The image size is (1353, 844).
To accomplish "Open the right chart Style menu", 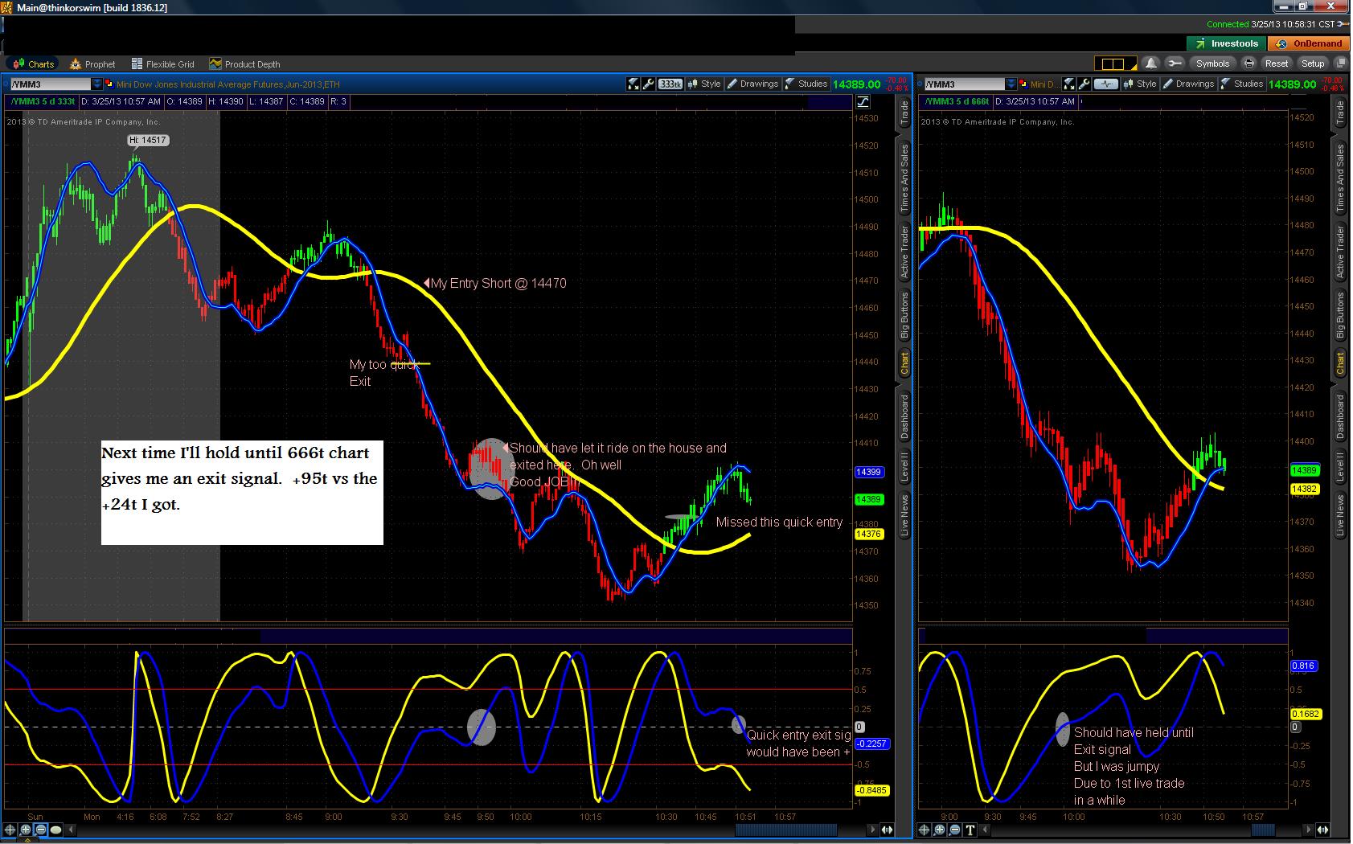I will point(1140,84).
